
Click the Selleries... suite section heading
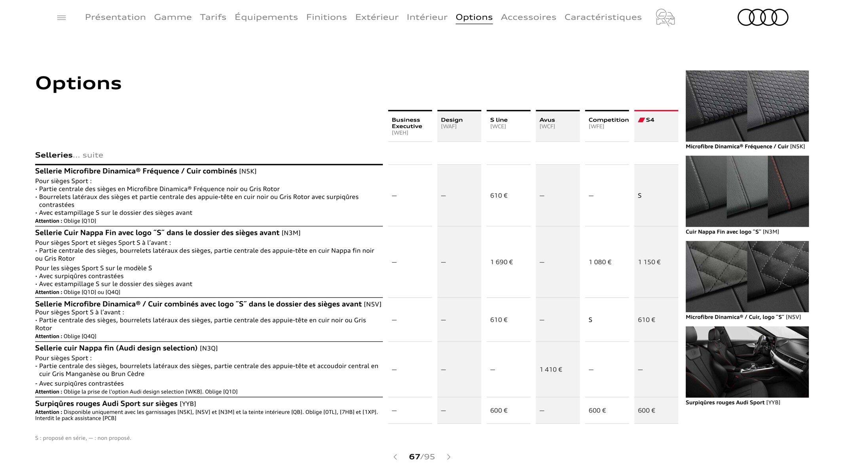(x=69, y=155)
